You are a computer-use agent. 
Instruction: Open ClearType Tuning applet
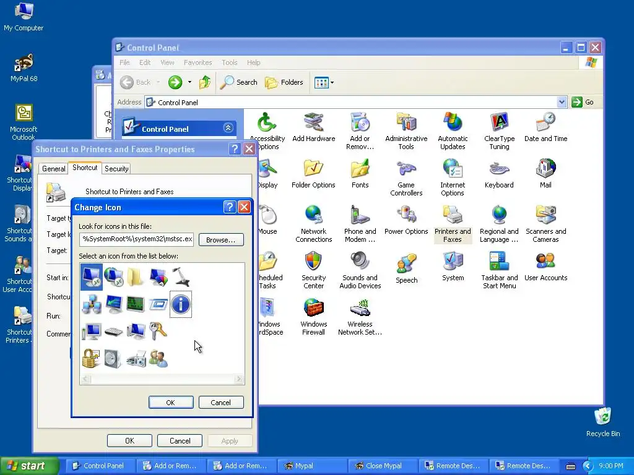pos(500,131)
